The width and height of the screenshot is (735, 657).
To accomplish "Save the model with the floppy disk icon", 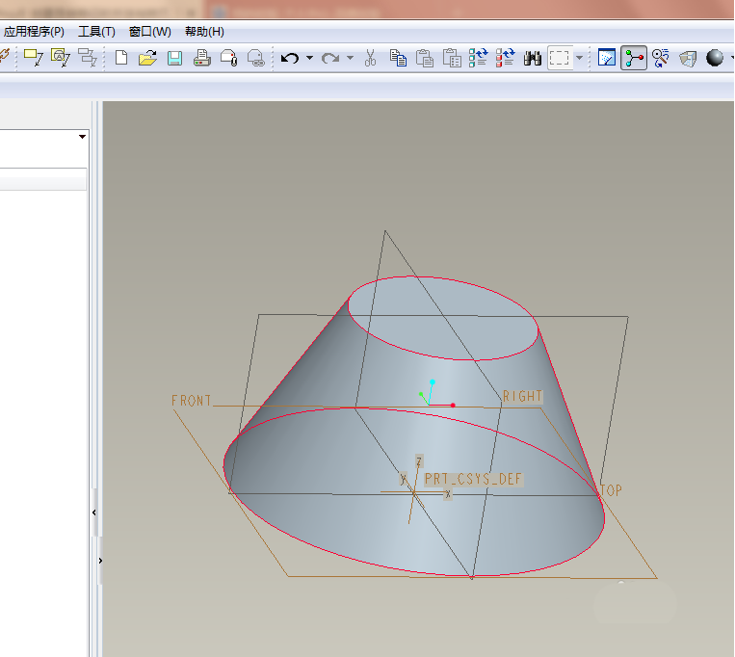I will 174,58.
